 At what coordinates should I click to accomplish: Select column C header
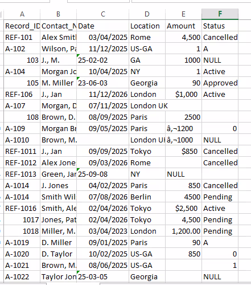click(x=103, y=14)
